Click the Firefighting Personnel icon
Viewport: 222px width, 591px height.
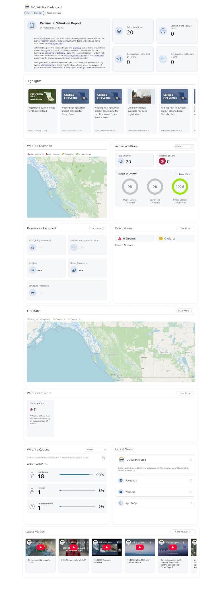32,247
